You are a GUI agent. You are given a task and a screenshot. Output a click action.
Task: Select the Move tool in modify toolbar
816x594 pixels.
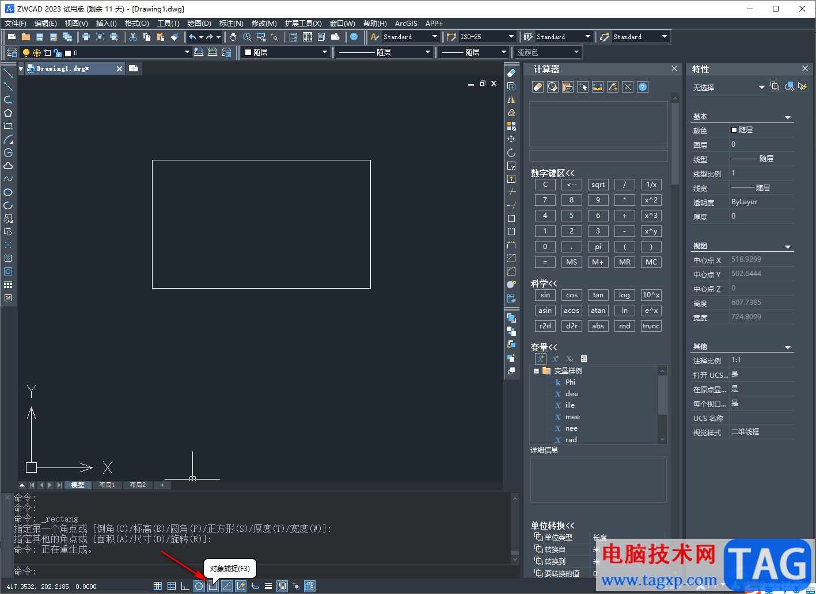pos(511,139)
